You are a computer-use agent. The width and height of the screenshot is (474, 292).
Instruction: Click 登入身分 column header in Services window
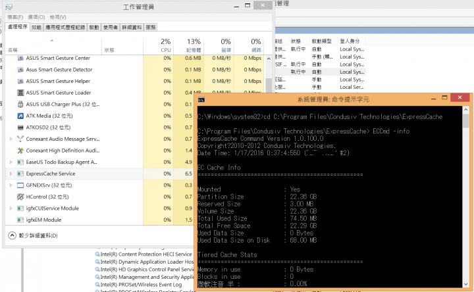click(x=350, y=41)
